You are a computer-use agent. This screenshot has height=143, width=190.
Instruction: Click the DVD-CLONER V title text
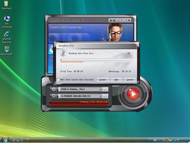click(x=67, y=20)
